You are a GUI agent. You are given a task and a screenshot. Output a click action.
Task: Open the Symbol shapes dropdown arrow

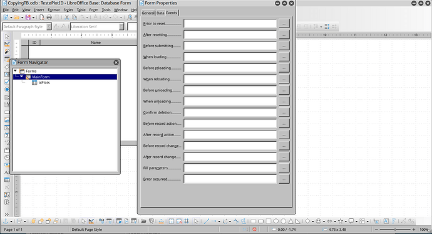[324, 221]
